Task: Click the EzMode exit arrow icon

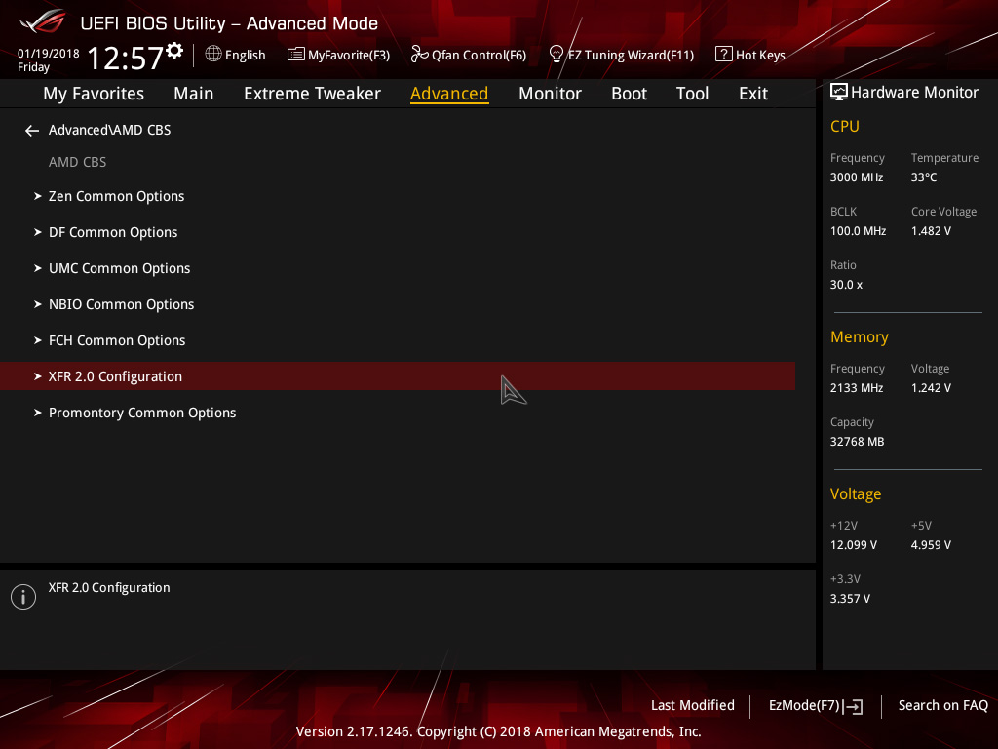Action: pos(853,706)
